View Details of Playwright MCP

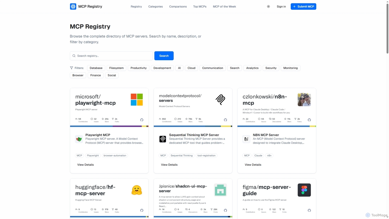(85, 165)
